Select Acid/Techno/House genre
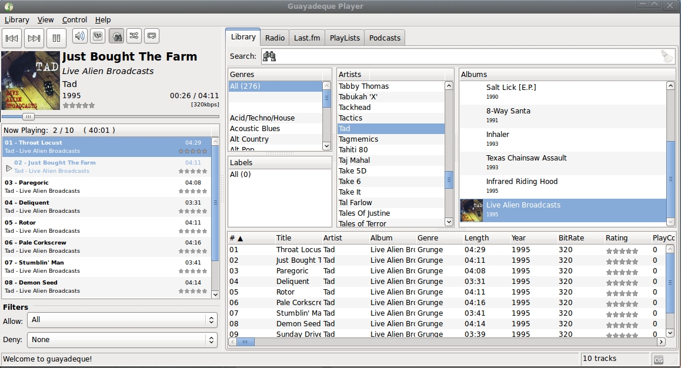This screenshot has height=368, width=681. click(x=275, y=118)
